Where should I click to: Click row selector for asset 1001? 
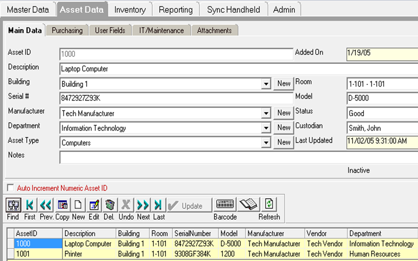pos(11,254)
